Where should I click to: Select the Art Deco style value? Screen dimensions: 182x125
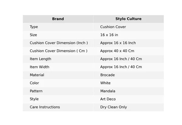point(108,99)
